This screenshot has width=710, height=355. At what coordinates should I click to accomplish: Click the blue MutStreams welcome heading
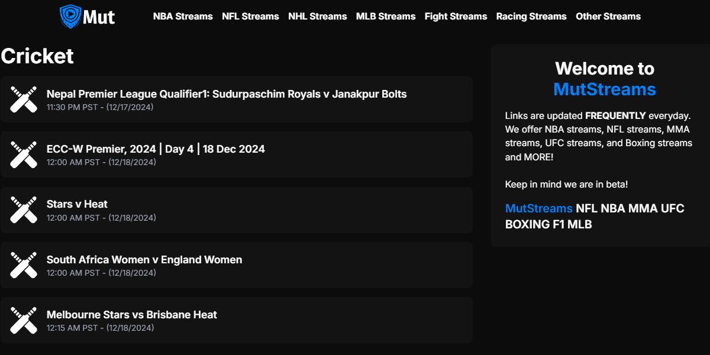click(605, 89)
